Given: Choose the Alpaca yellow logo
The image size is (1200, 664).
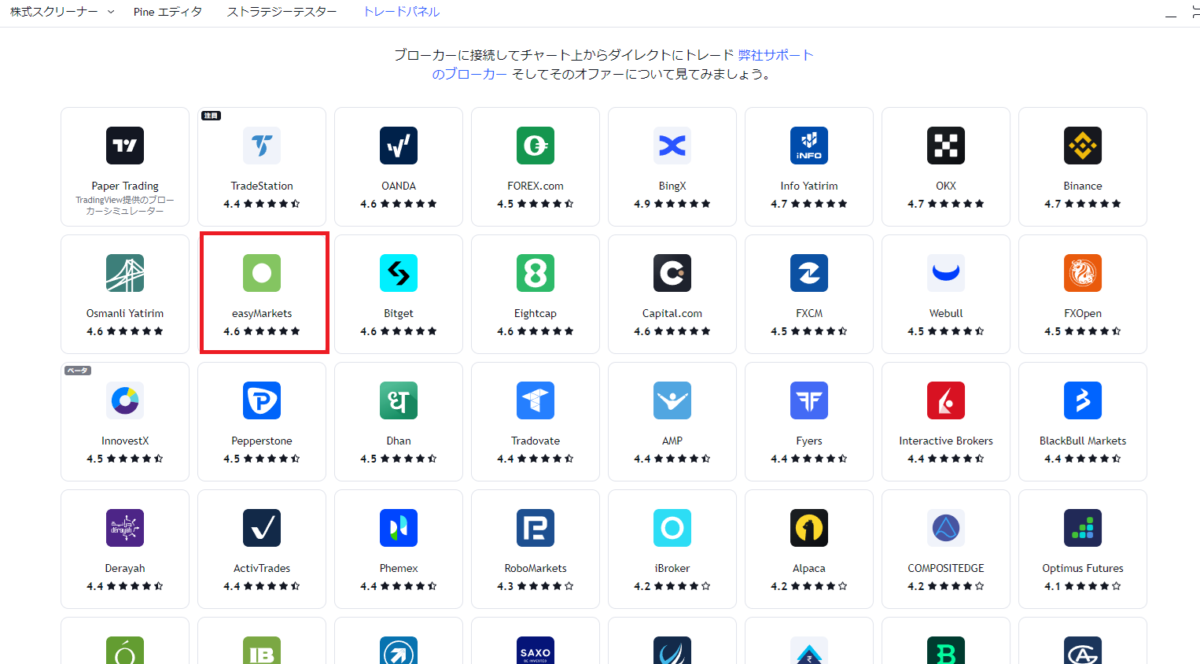Looking at the screenshot, I should point(809,528).
